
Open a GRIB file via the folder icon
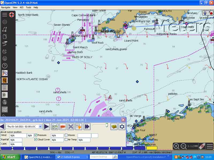(x=114, y=127)
